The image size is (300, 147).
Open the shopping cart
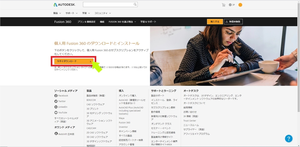point(223,4)
